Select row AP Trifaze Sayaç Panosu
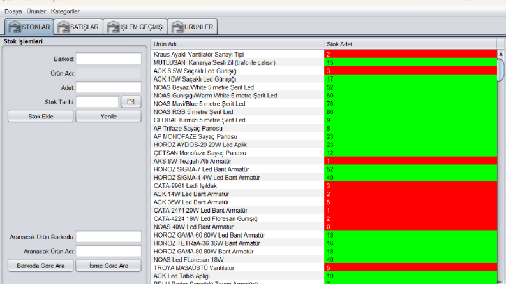Image resolution: width=506 pixels, height=284 pixels. 324,128
